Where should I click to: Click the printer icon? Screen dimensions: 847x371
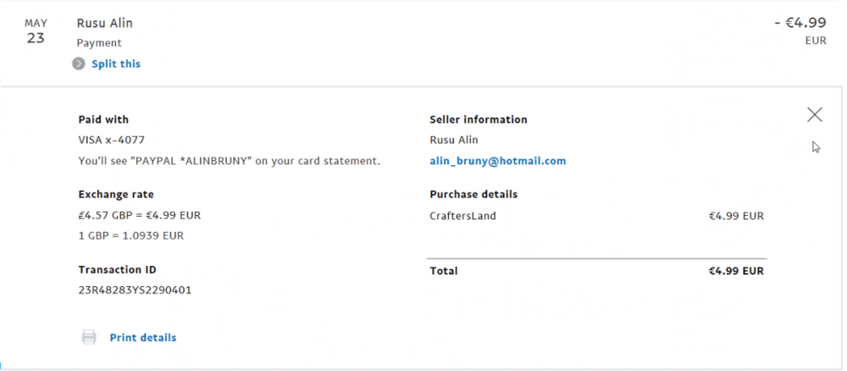click(89, 337)
